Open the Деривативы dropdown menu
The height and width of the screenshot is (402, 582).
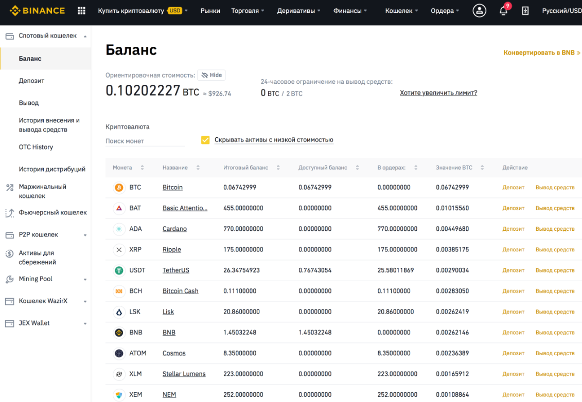(x=298, y=11)
